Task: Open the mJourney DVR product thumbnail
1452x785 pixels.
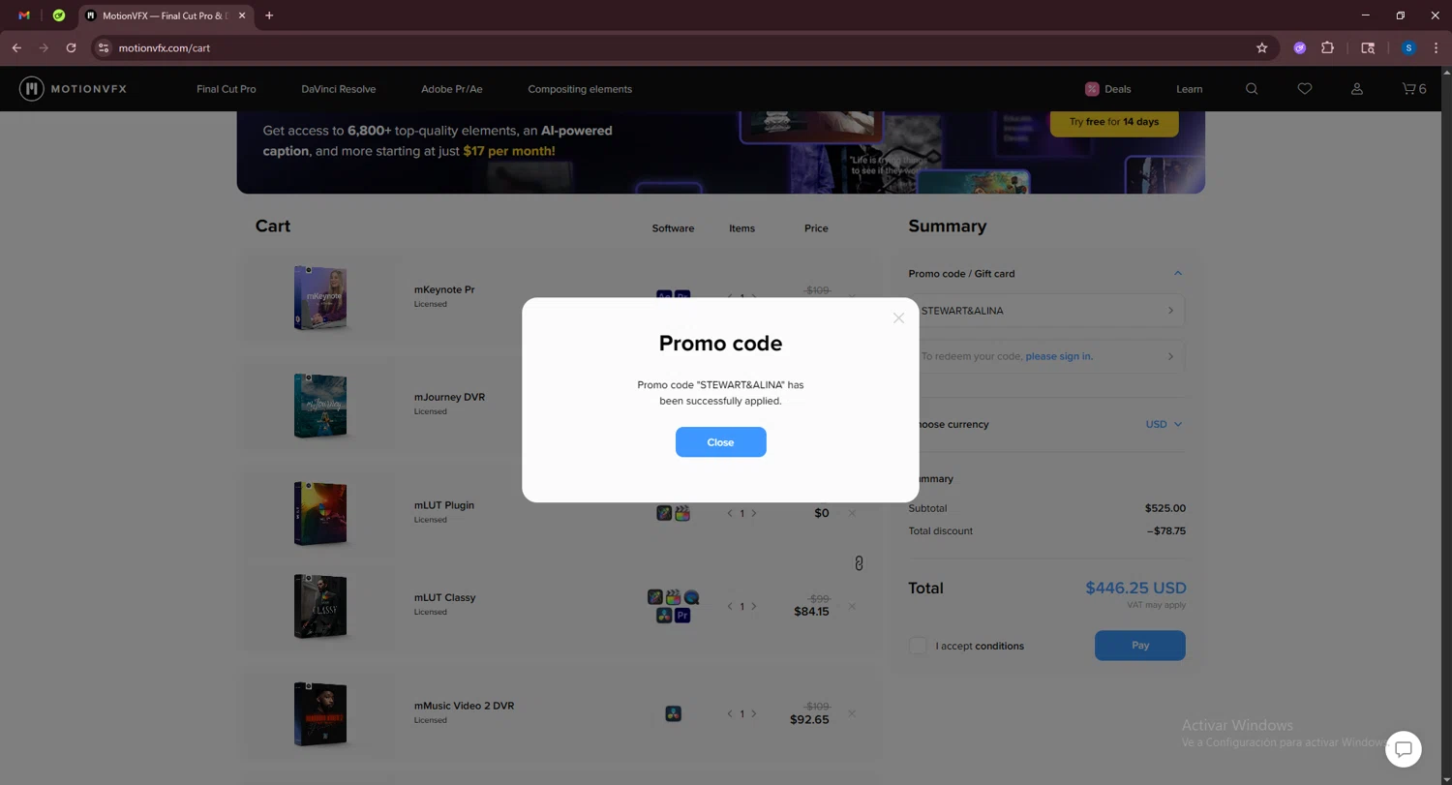Action: pos(320,406)
